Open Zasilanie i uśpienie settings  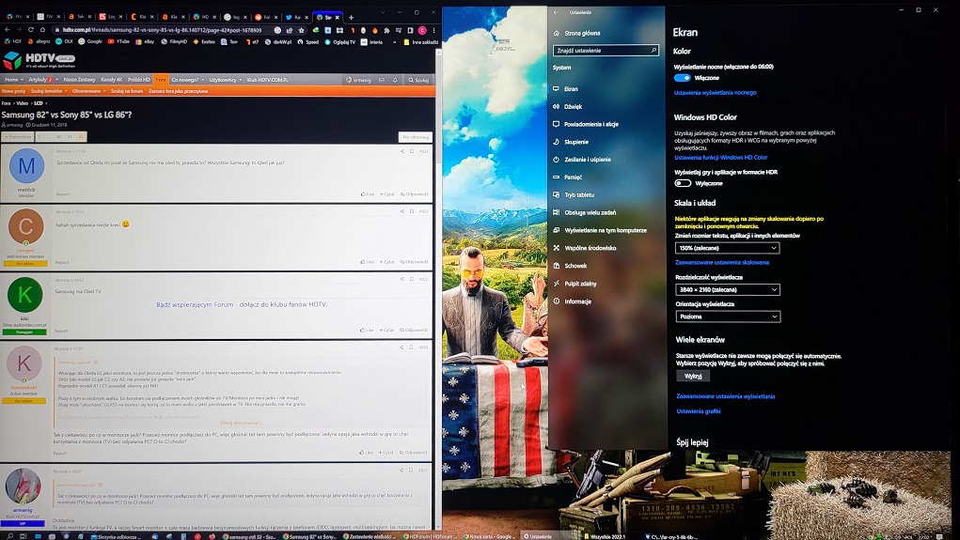[x=582, y=160]
